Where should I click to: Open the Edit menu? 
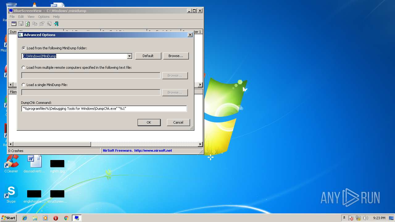click(x=21, y=17)
